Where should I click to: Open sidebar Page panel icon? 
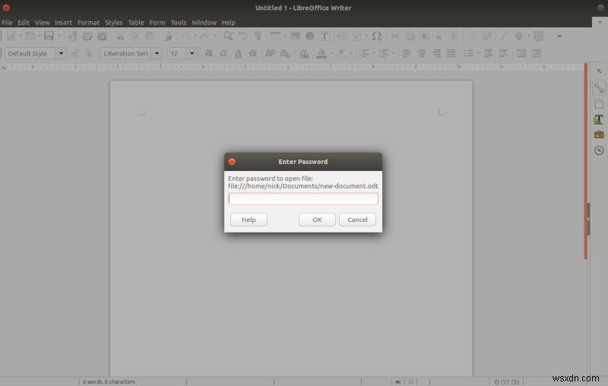coord(599,104)
